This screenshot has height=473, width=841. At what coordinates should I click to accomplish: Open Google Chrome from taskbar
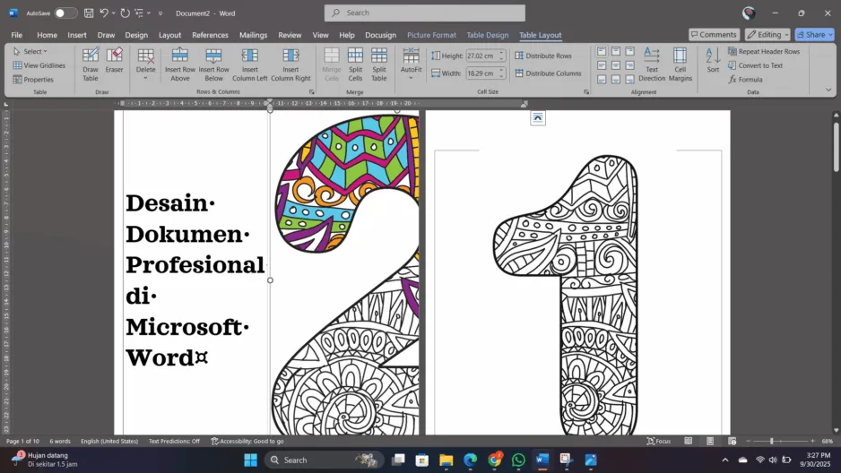point(495,460)
